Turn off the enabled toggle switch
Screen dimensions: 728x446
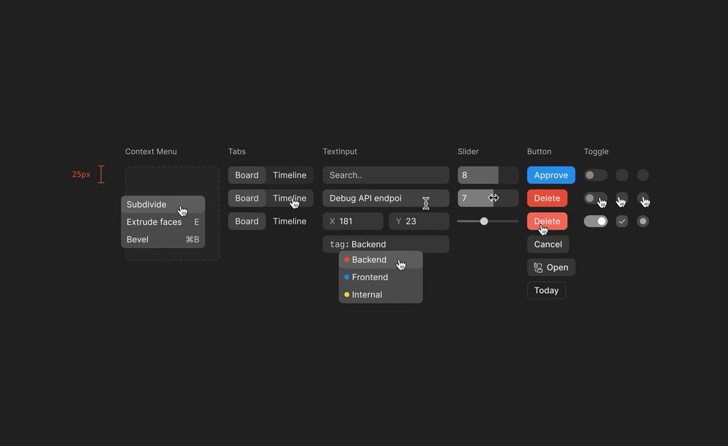595,221
